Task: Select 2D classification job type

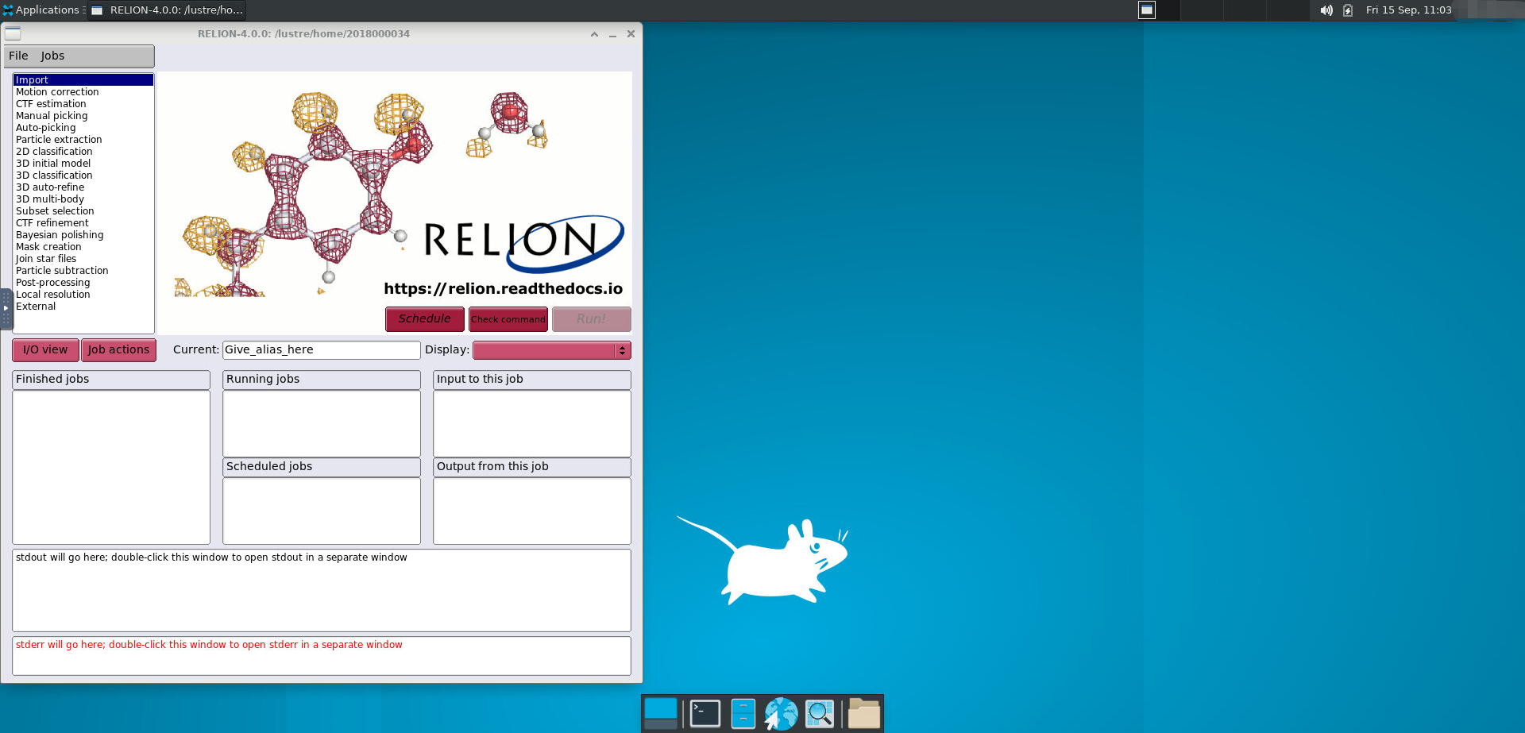Action: click(x=54, y=152)
